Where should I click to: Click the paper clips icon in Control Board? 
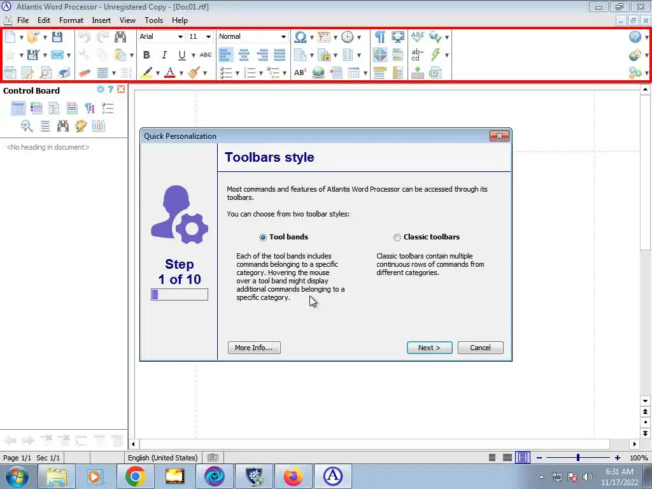[99, 126]
